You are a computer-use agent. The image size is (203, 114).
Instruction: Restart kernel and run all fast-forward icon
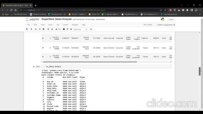[71, 29]
